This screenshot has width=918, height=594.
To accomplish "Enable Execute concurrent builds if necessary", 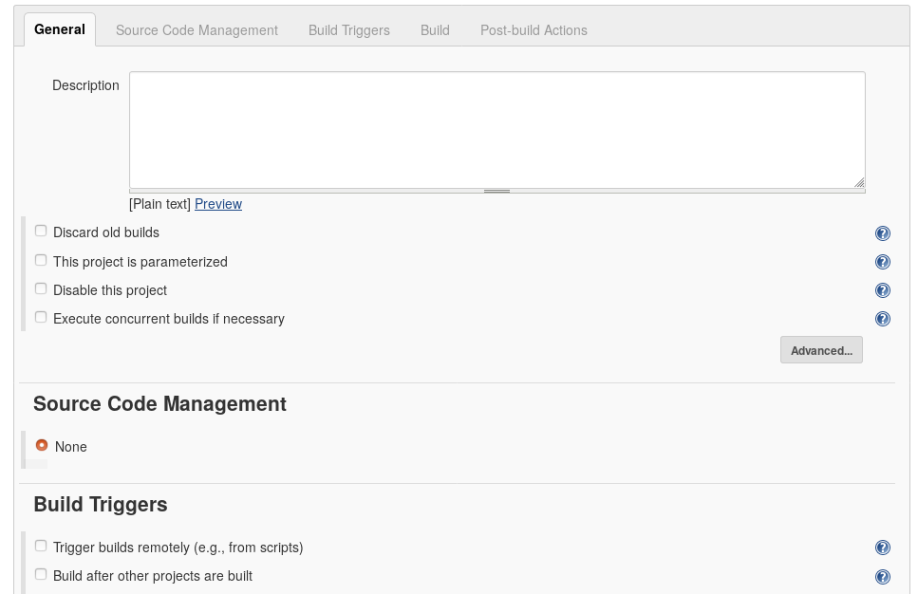I will pos(41,317).
